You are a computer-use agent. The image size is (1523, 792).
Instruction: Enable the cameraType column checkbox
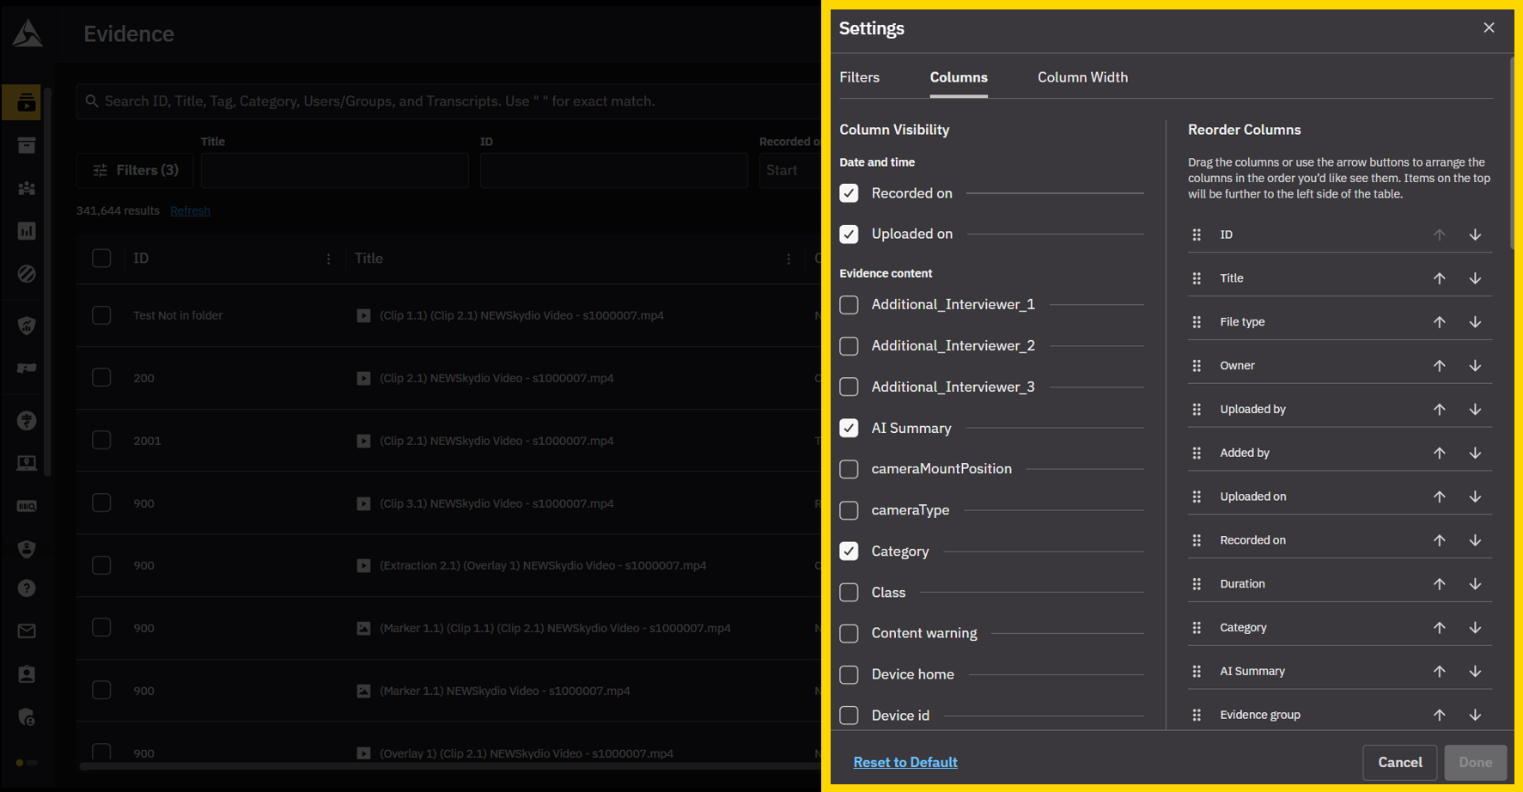coord(849,510)
